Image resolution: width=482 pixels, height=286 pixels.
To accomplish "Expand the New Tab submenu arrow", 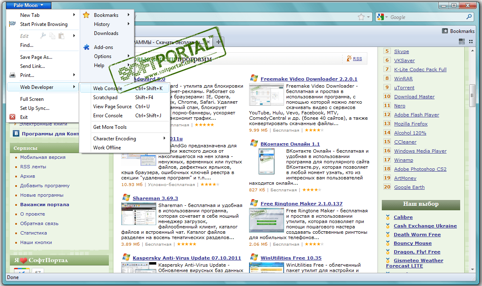I will click(74, 15).
